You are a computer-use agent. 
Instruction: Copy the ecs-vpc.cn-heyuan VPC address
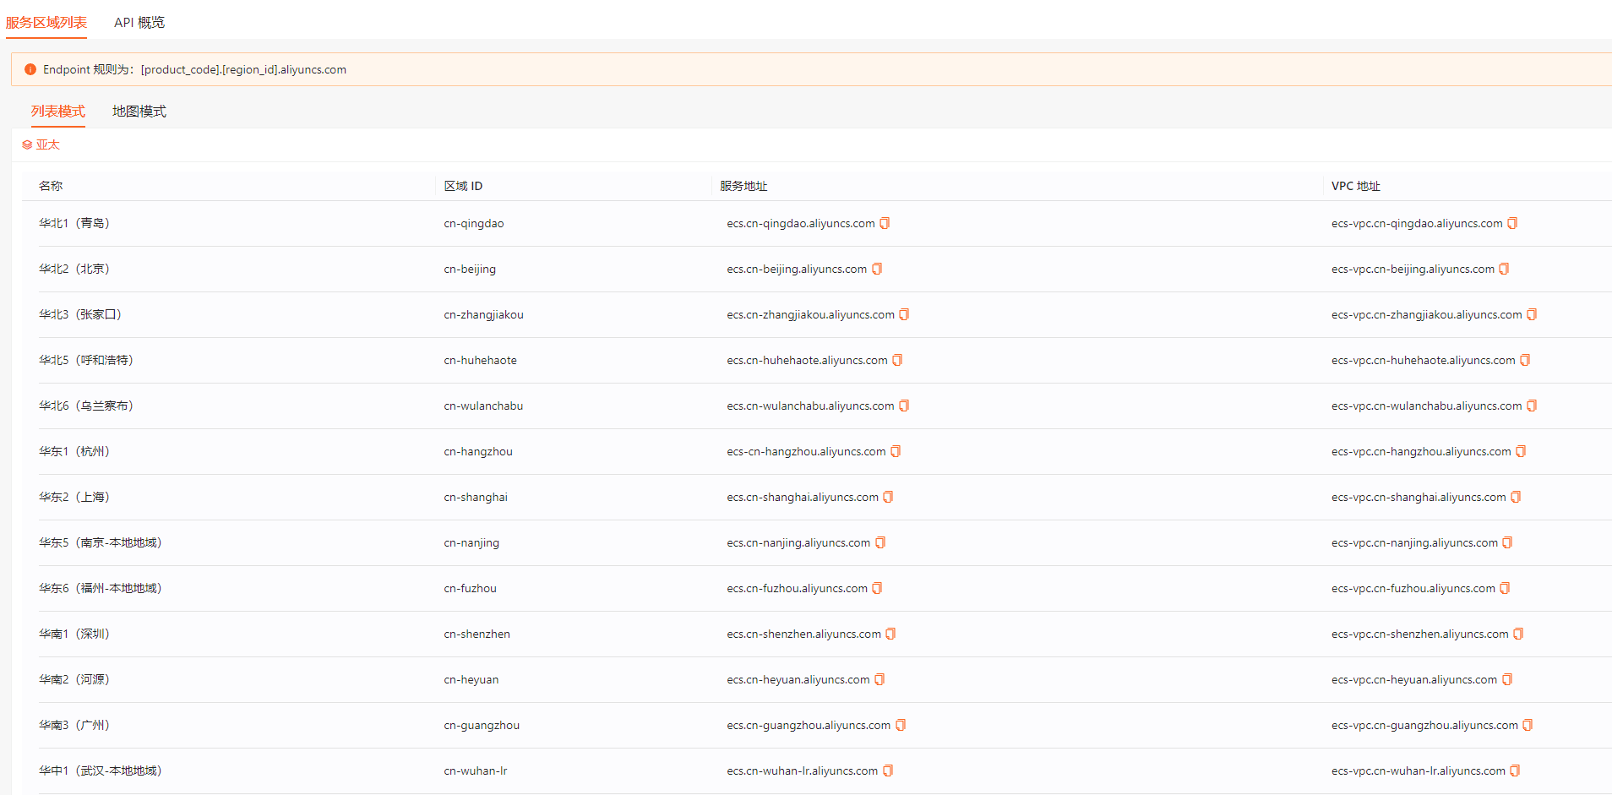coord(1507,679)
